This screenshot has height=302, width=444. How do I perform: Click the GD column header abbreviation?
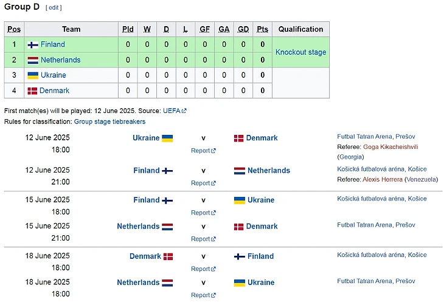coord(243,29)
